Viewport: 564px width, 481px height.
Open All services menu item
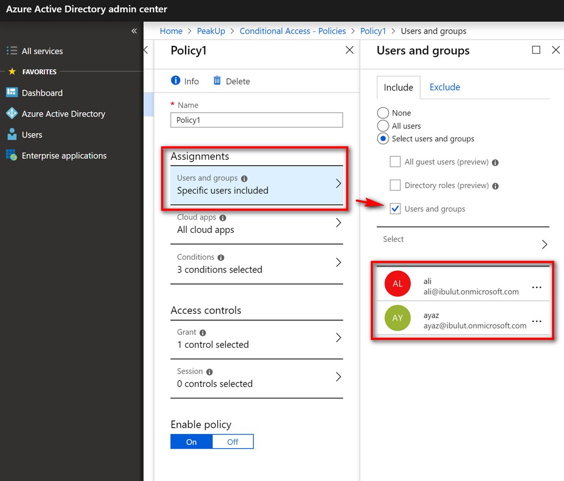point(42,51)
